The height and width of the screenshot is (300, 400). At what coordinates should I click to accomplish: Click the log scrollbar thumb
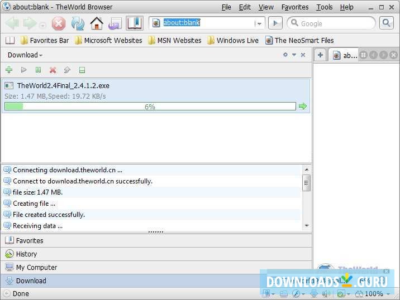point(307,183)
